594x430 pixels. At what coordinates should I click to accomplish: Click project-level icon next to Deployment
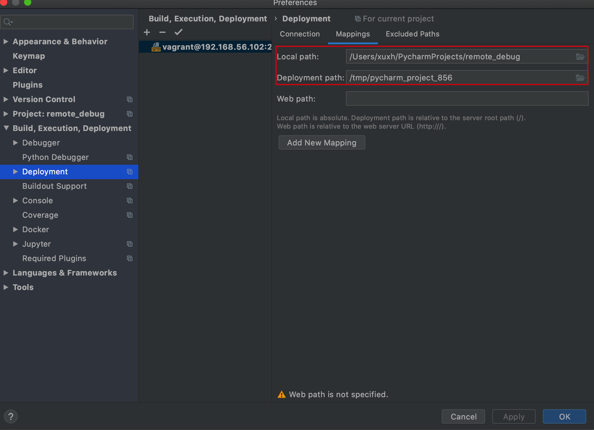(130, 172)
